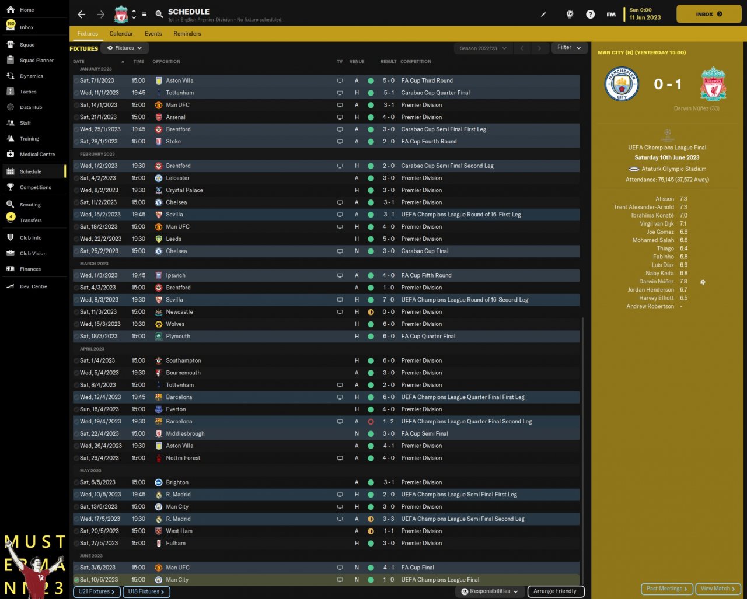This screenshot has width=747, height=599.
Task: Tick the checkbox for Sat 28/1/2023 Stoke fixture
Action: pyautogui.click(x=76, y=142)
